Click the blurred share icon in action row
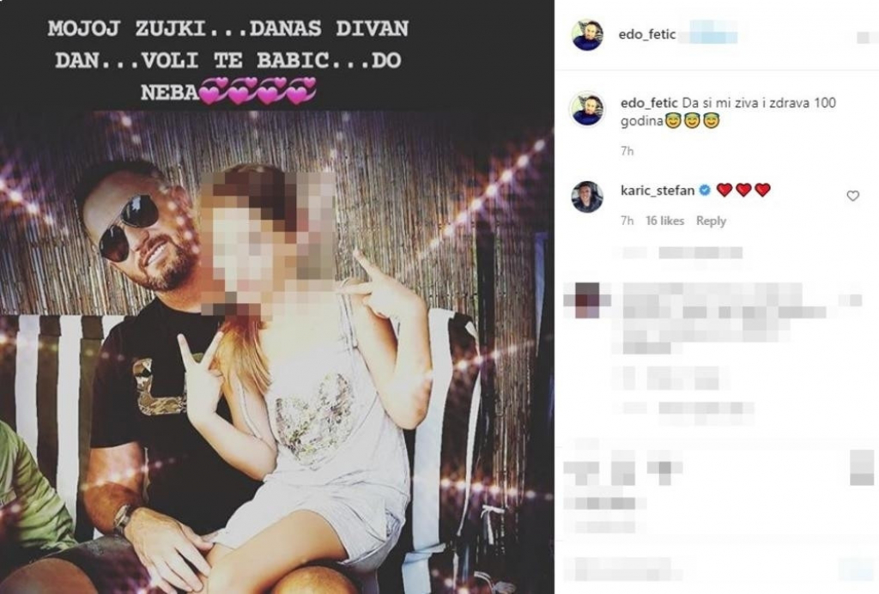This screenshot has width=879, height=594. (664, 472)
